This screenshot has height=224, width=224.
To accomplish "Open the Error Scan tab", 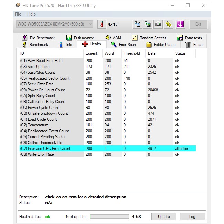I will [123, 44].
